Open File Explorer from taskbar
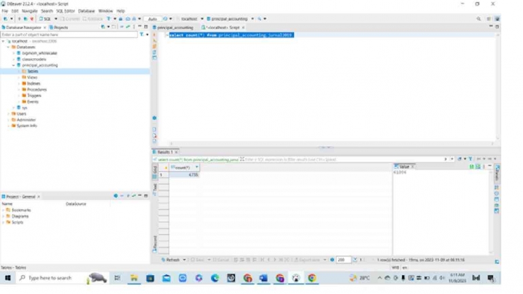 pyautogui.click(x=134, y=278)
